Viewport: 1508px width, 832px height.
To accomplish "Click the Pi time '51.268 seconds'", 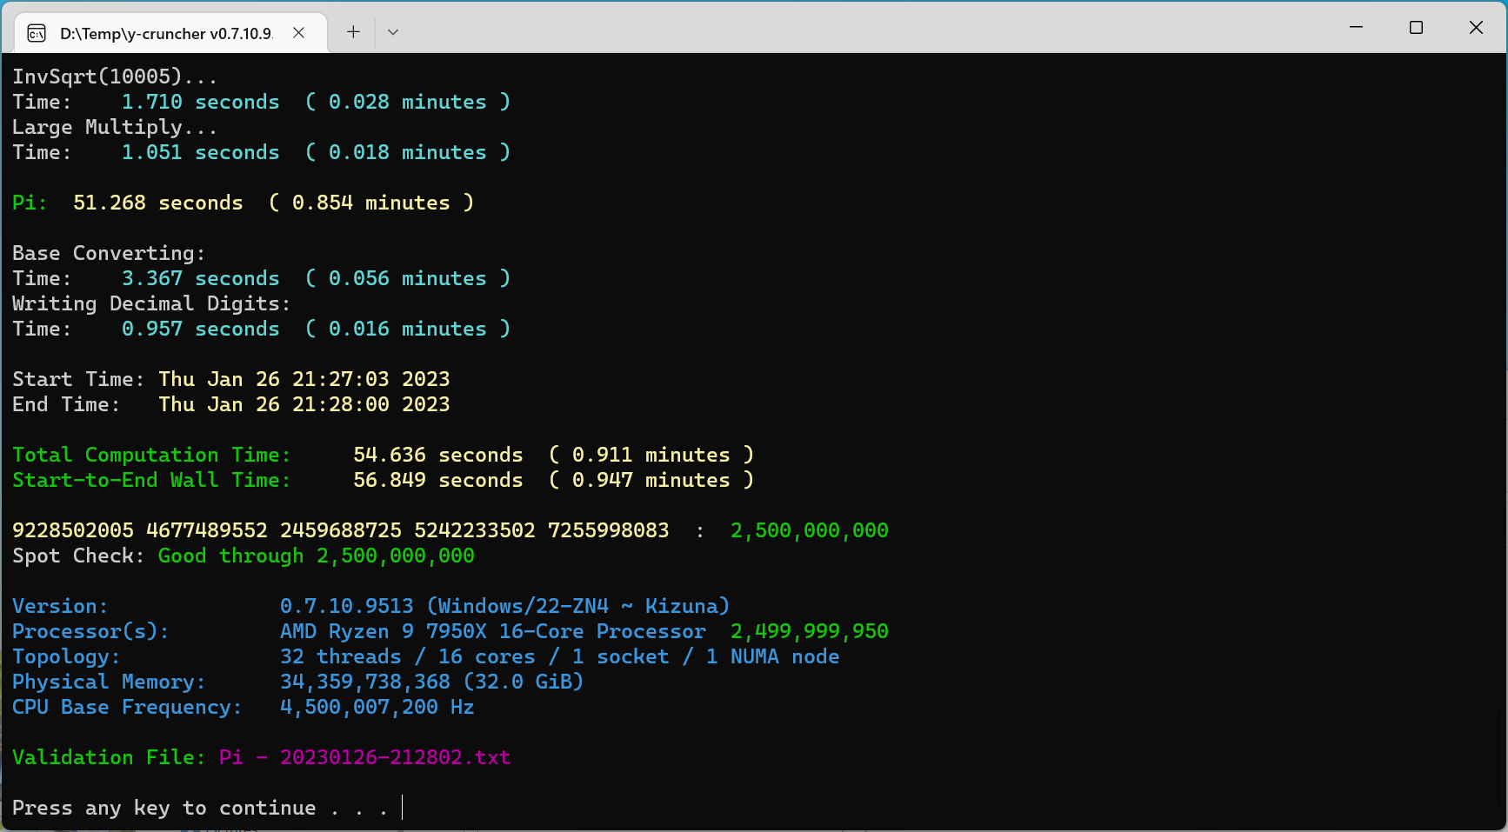I will [x=158, y=203].
